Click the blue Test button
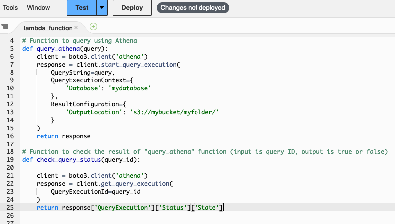 point(82,8)
